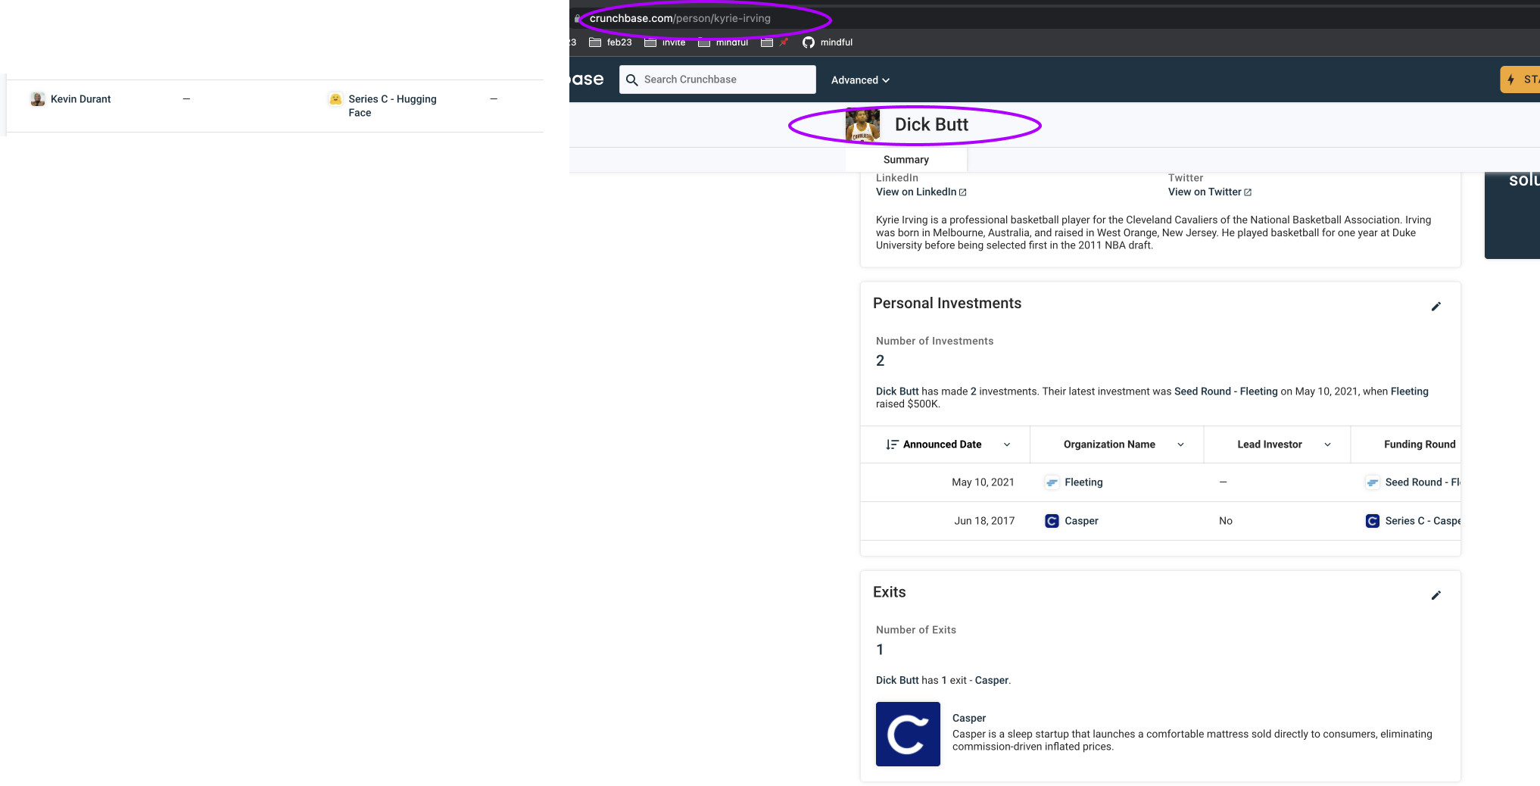Click the Jun 18, 2017 date cell
The image size is (1540, 786).
pos(984,521)
